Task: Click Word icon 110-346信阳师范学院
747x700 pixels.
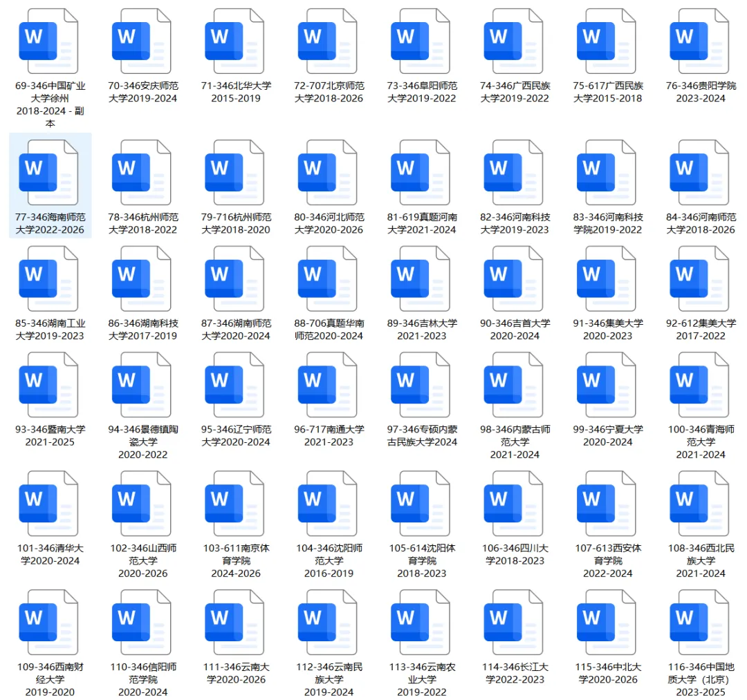Action: pyautogui.click(x=142, y=623)
